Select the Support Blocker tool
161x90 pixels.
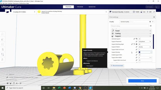(3, 59)
